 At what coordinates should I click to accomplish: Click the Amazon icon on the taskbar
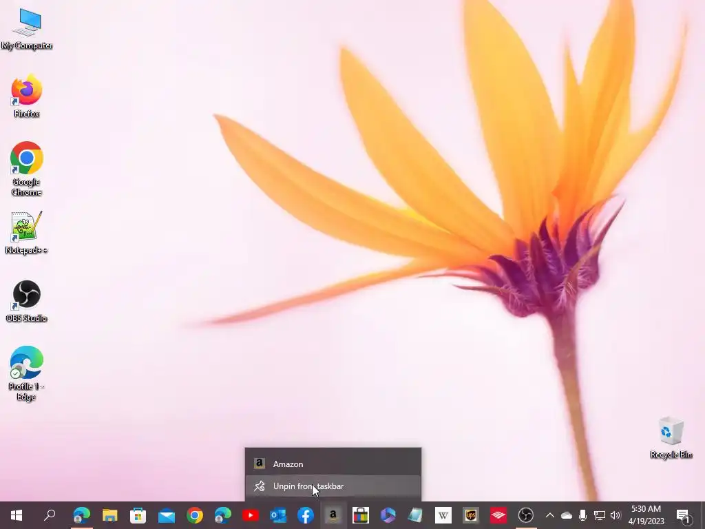tap(333, 515)
